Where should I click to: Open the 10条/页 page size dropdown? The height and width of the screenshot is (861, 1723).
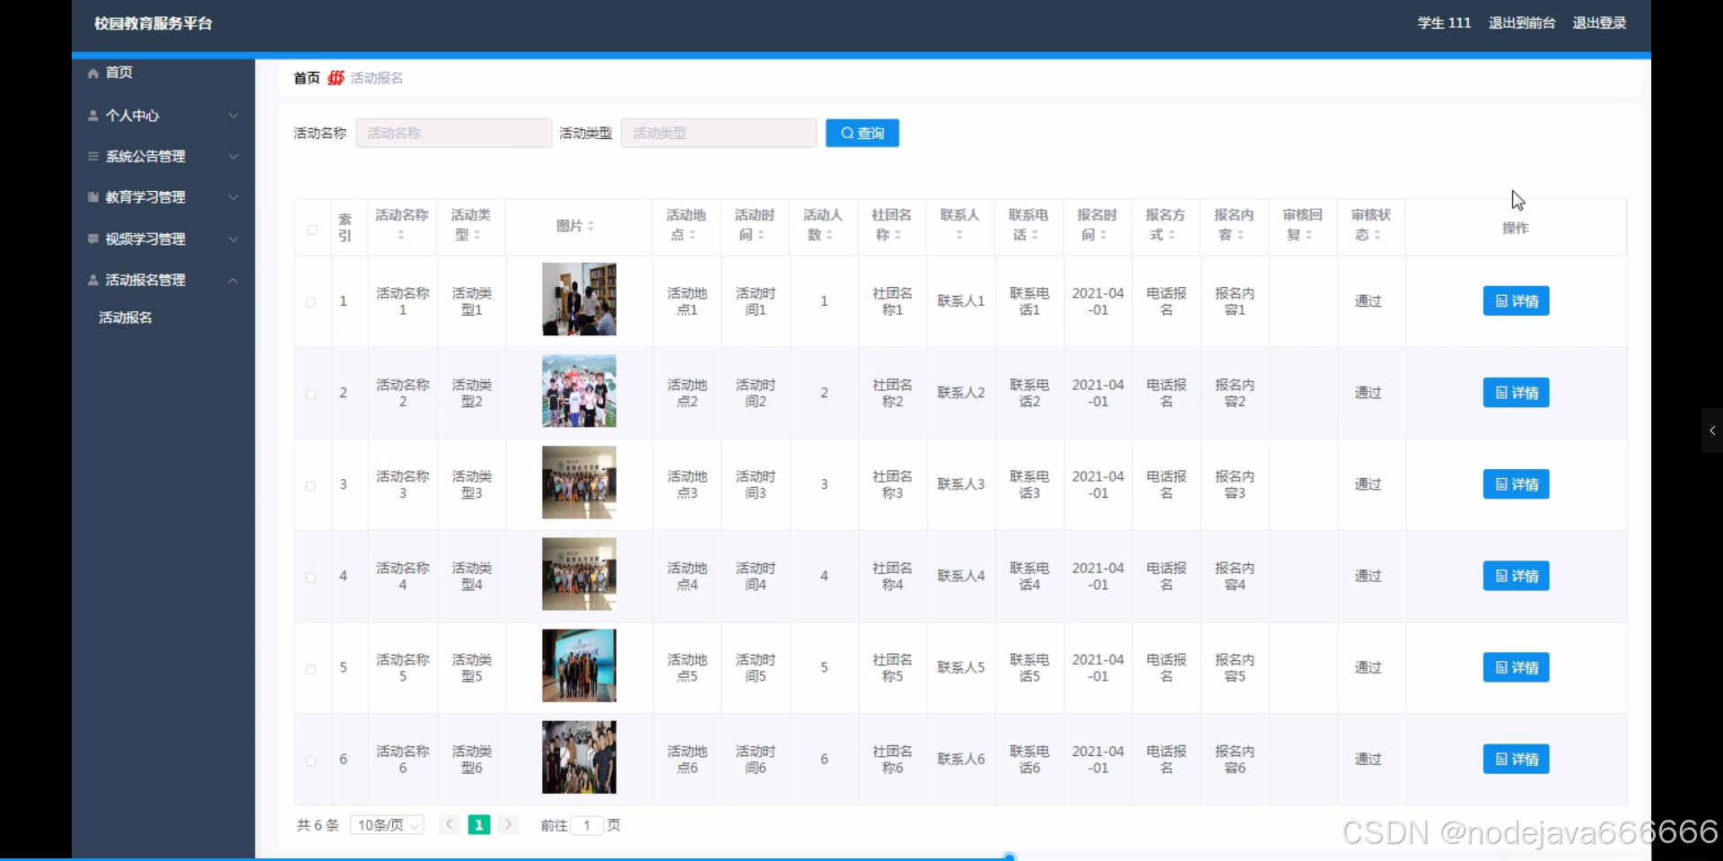pos(387,825)
